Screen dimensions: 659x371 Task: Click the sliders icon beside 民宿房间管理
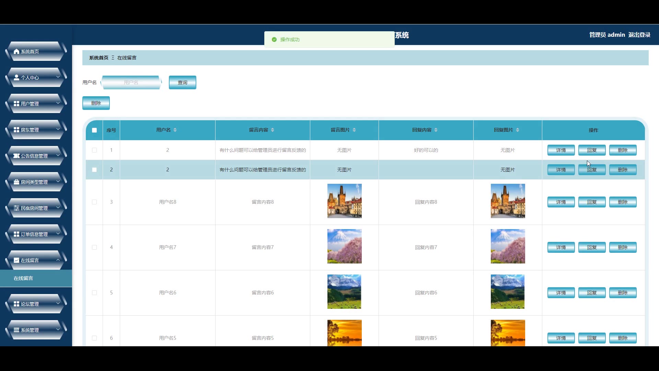(16, 208)
